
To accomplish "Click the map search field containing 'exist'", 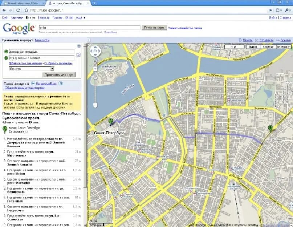I will coord(90,28).
